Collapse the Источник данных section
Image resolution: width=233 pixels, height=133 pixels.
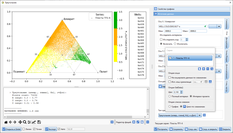192,14
